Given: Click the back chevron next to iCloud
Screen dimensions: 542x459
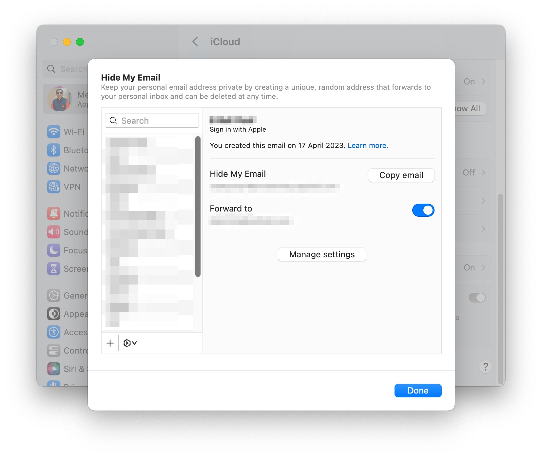Looking at the screenshot, I should [x=195, y=42].
